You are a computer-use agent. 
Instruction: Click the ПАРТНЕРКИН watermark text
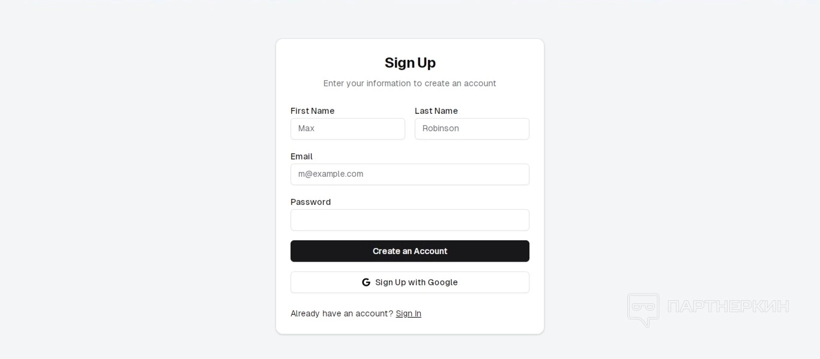click(x=728, y=306)
